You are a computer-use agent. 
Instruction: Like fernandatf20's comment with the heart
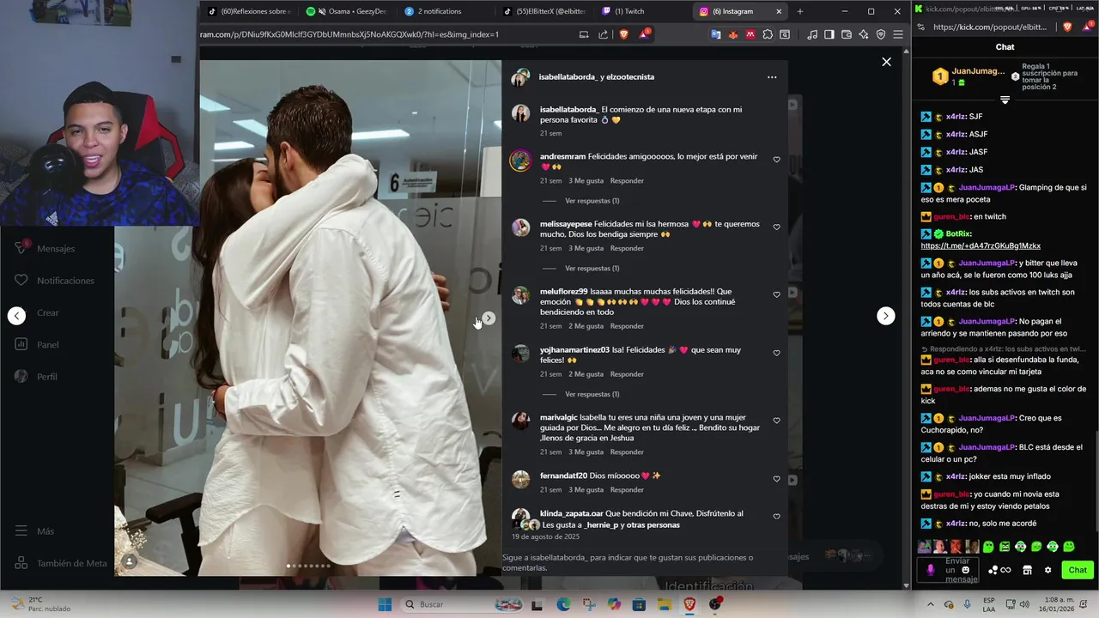[x=776, y=479]
